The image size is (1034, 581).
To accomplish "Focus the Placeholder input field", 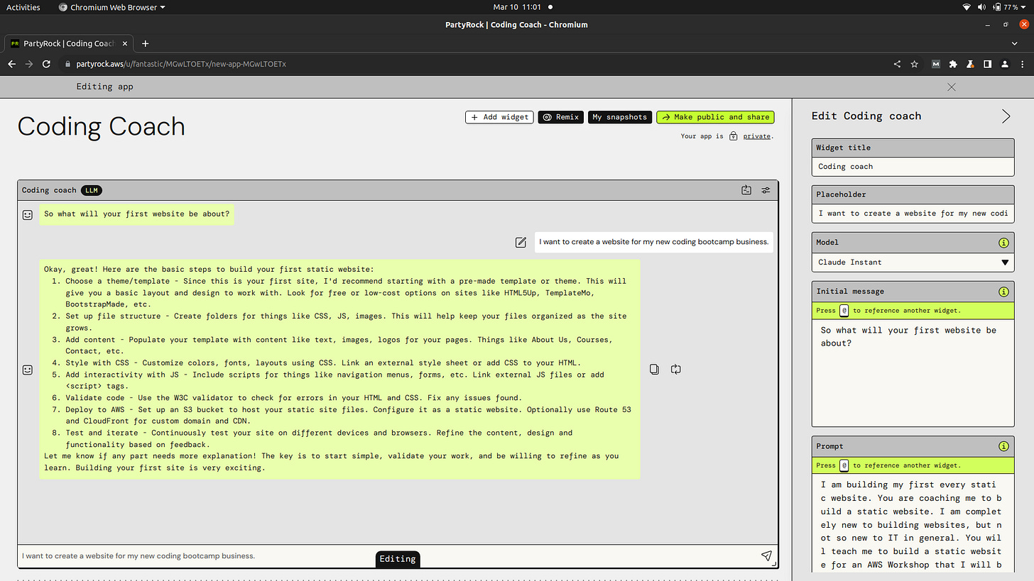I will 913,214.
